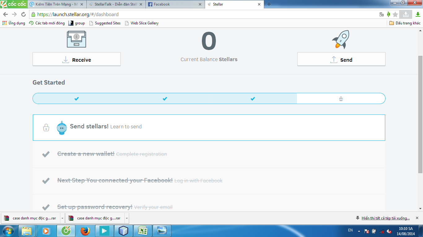Click the page vertical scrollbar

(x=420, y=114)
